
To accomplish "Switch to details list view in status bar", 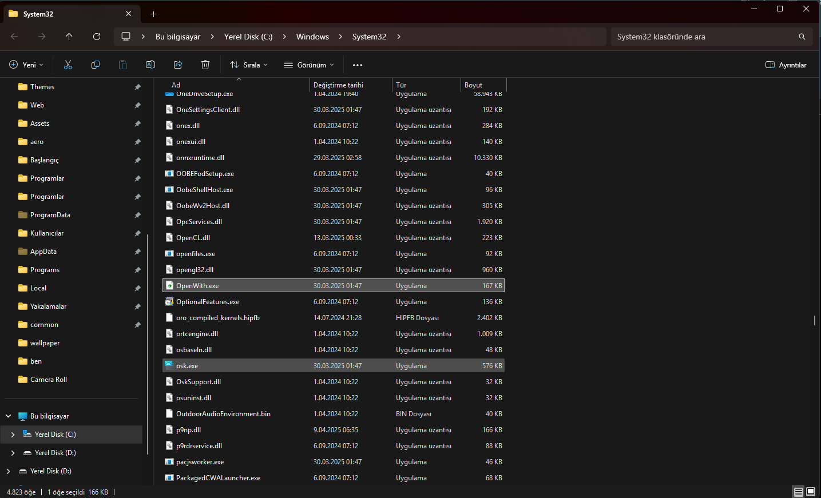I will pyautogui.click(x=799, y=492).
